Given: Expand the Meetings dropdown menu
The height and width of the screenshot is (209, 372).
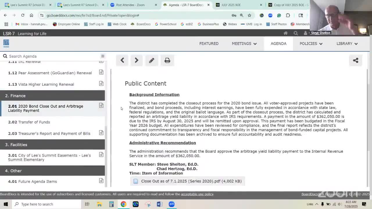Looking at the screenshot, I should click(244, 44).
